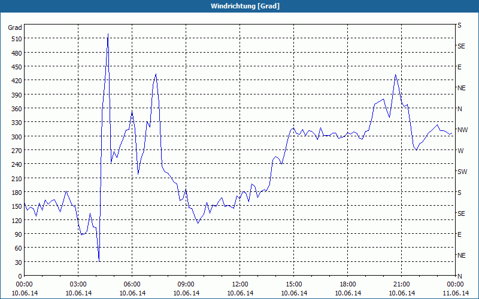Select the W compass label on right axis
The height and width of the screenshot is (299, 479).
point(460,151)
